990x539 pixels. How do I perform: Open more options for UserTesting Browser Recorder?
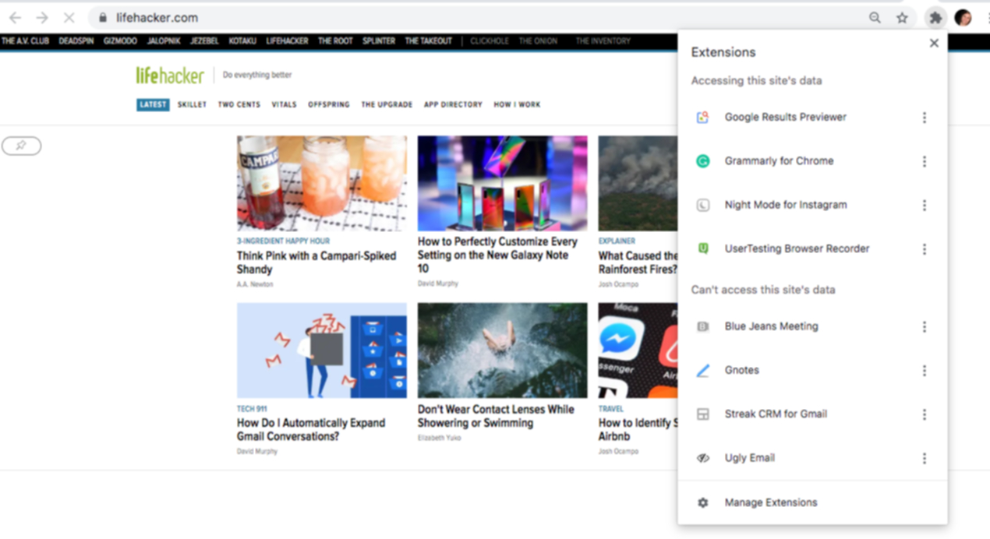point(925,248)
